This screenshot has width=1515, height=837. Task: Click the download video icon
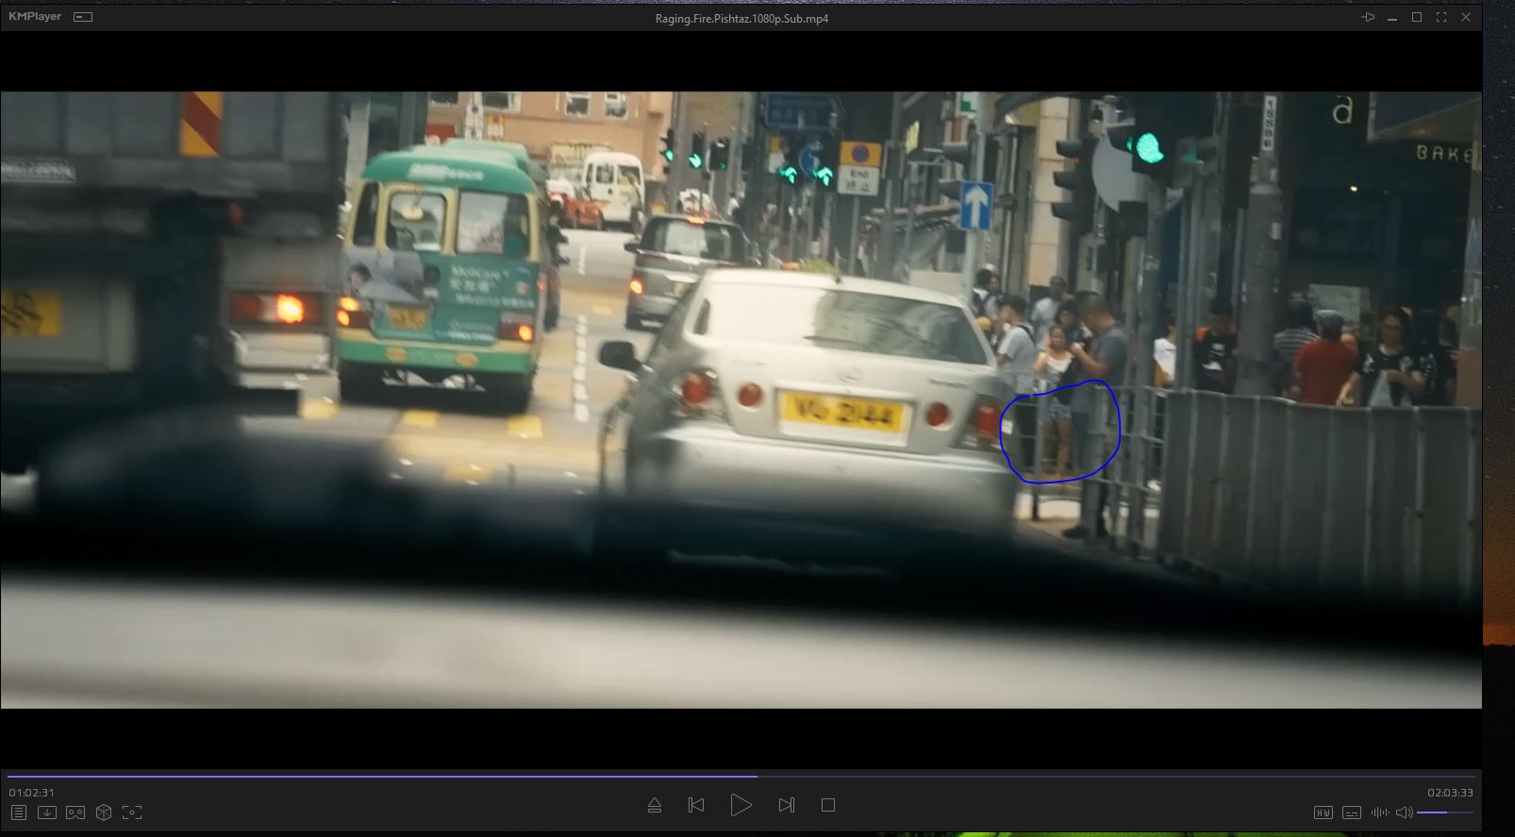click(x=47, y=812)
